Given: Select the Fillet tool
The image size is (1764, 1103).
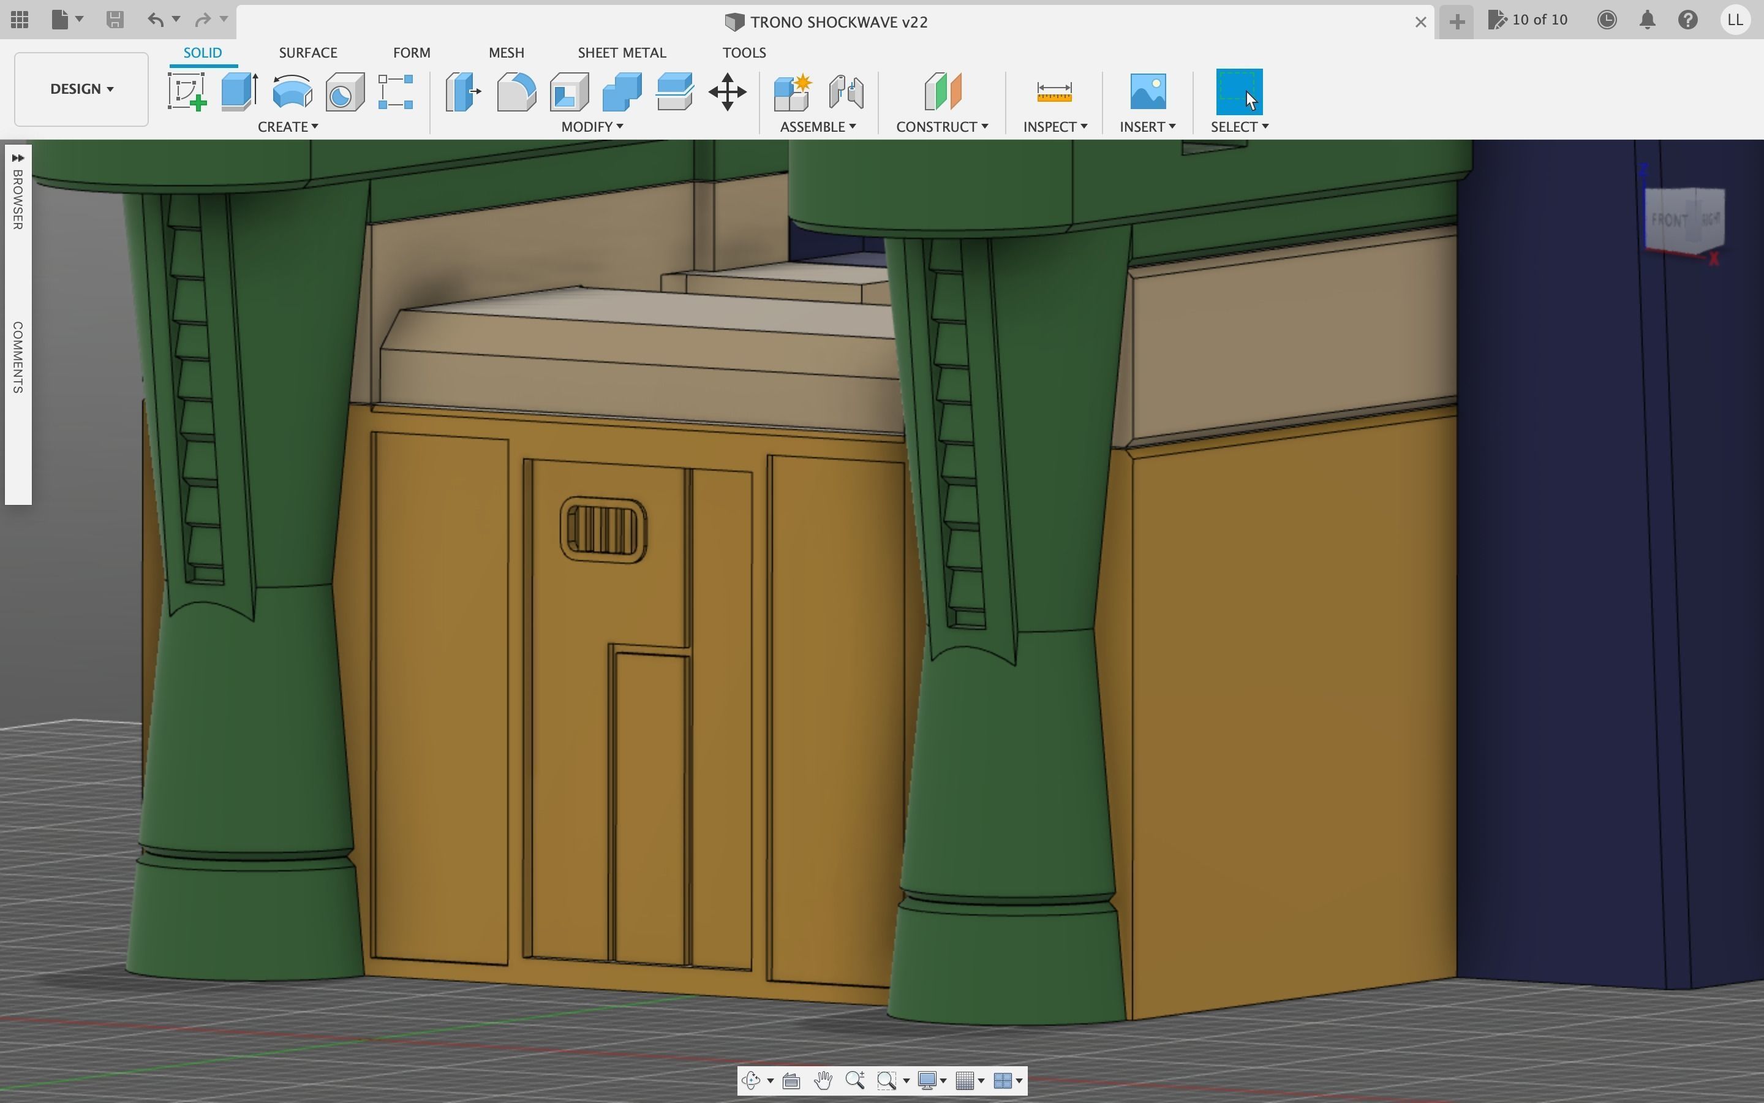Looking at the screenshot, I should click(x=516, y=92).
